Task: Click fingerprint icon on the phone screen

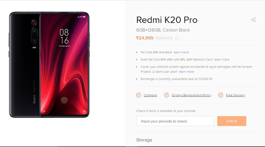Action: 64,100
